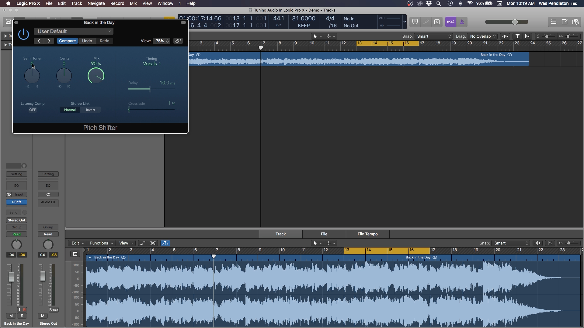The height and width of the screenshot is (328, 584).
Task: Open the List Editors icon
Action: [554, 22]
